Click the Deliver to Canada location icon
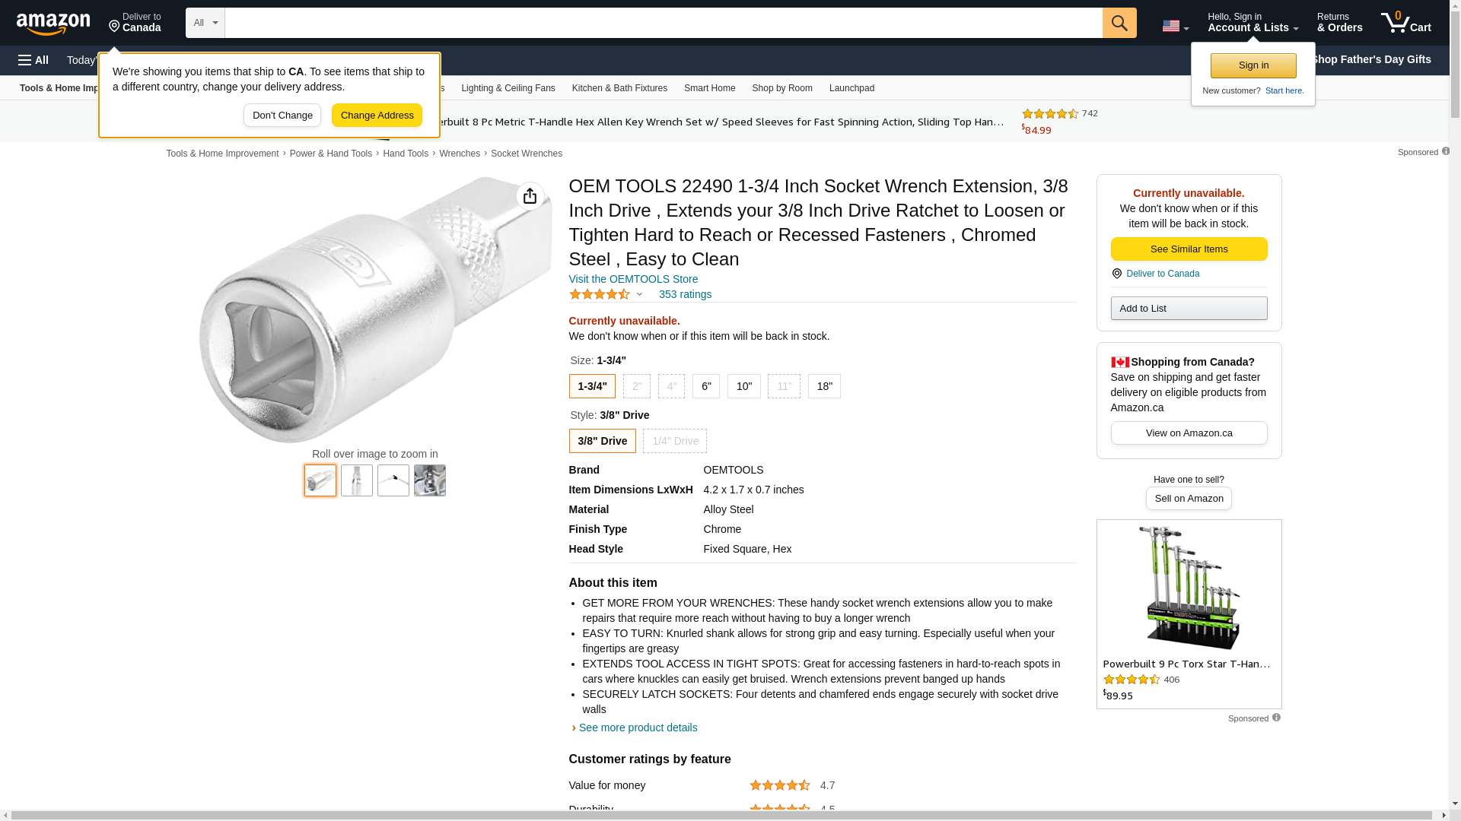Screen dimensions: 1461x821 pos(1116,274)
